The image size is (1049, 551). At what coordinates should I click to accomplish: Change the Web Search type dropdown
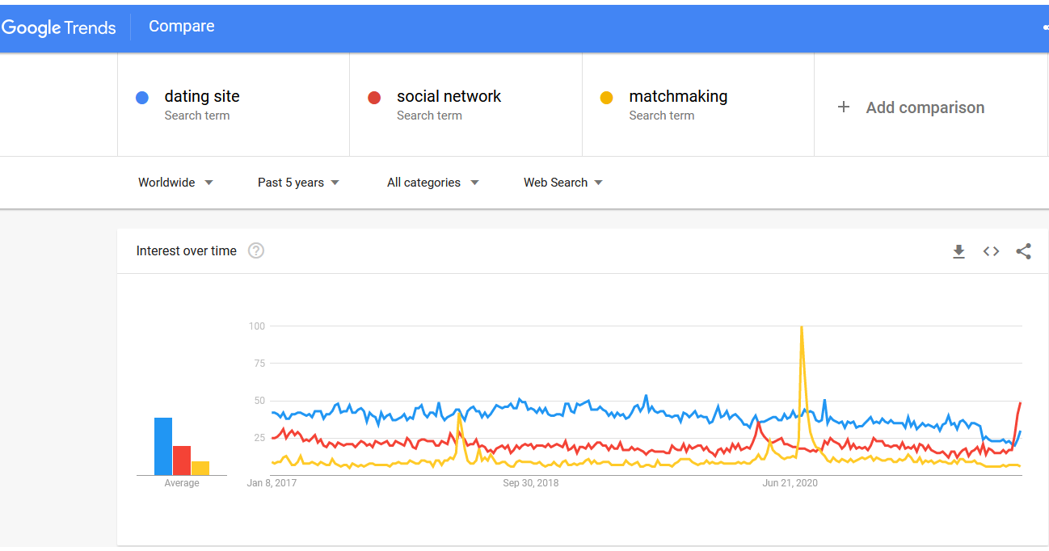click(x=563, y=183)
